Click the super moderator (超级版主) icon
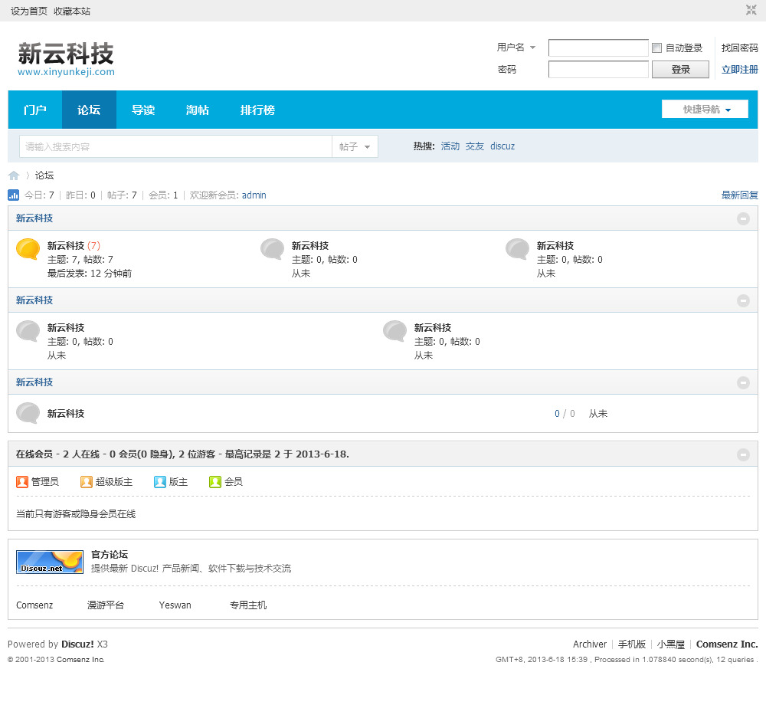The width and height of the screenshot is (766, 705). (87, 482)
